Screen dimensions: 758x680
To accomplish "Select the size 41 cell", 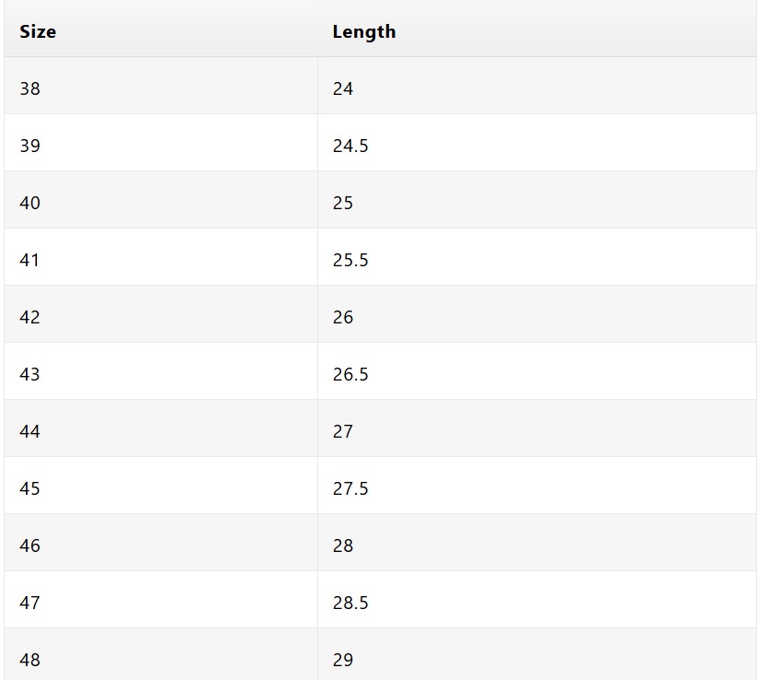I will (x=30, y=260).
